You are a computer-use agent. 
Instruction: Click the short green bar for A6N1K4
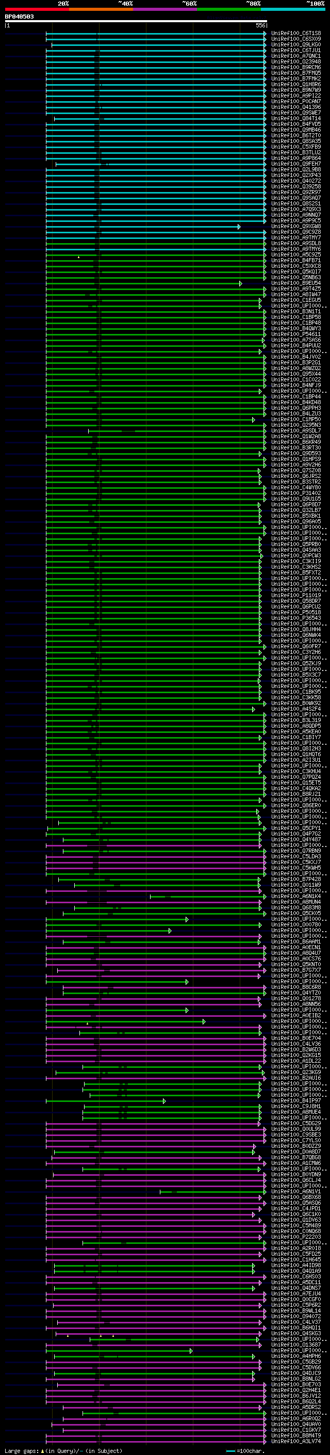(x=208, y=897)
